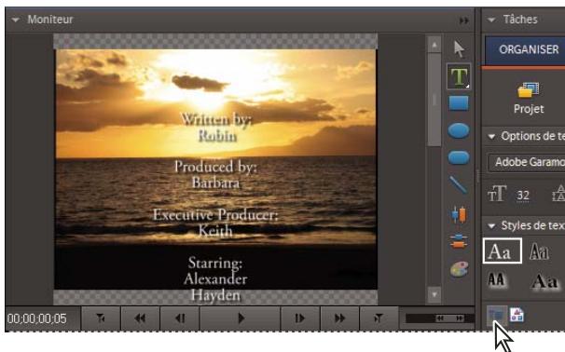Click the 'Moniteur' panel title
This screenshot has height=352, width=565.
(x=50, y=20)
